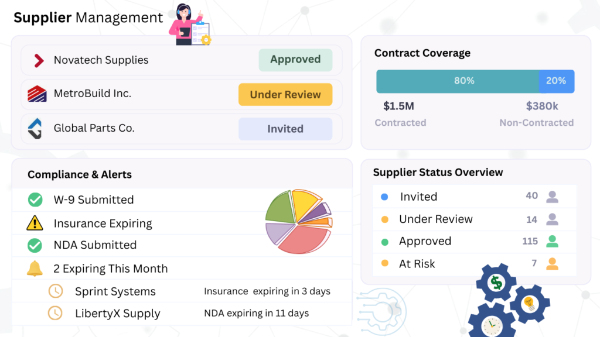
Task: Click the bell icon for expiring alerts
Action: tap(35, 269)
